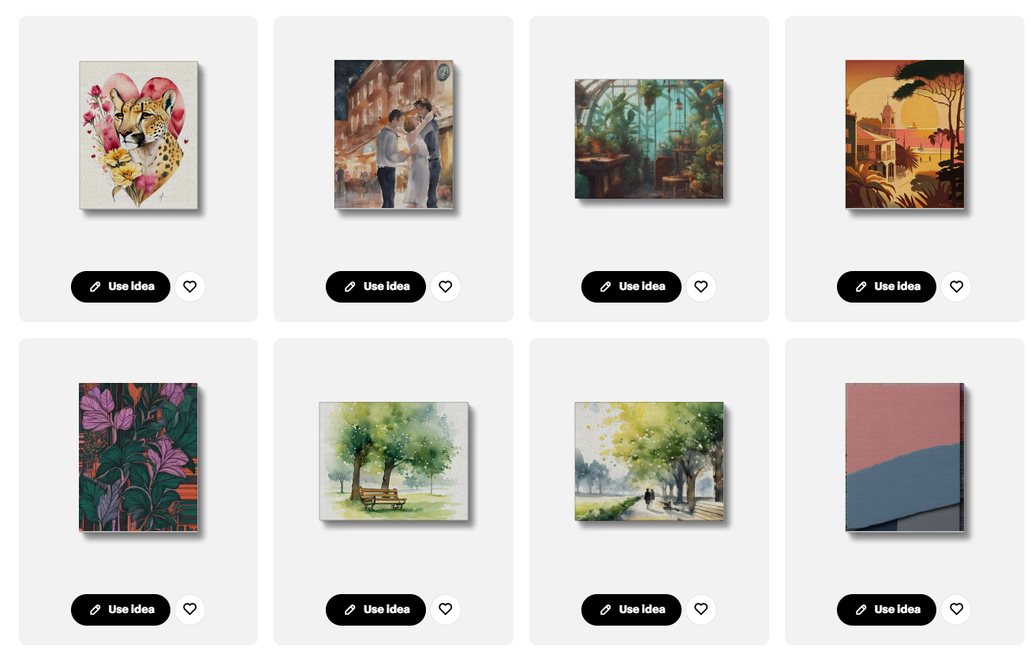Screen dimensions: 1031x654
Task: Open the greenhouse interior canvas thumbnail
Action: click(649, 139)
